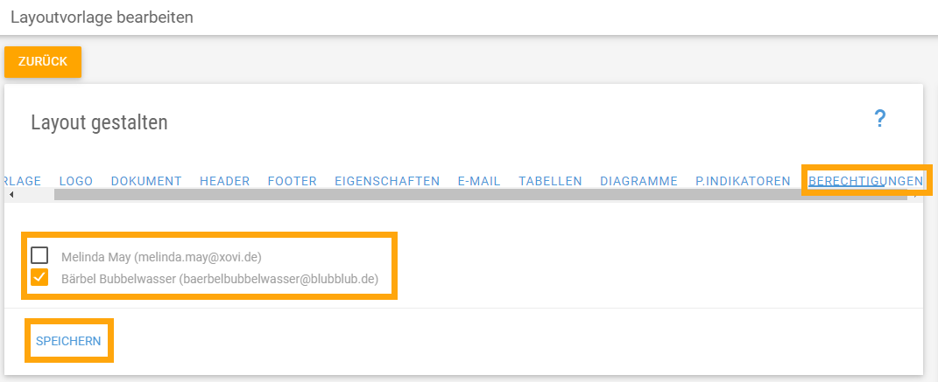The width and height of the screenshot is (938, 382).
Task: Open the EIGENSCHAFTEN tab
Action: click(388, 181)
